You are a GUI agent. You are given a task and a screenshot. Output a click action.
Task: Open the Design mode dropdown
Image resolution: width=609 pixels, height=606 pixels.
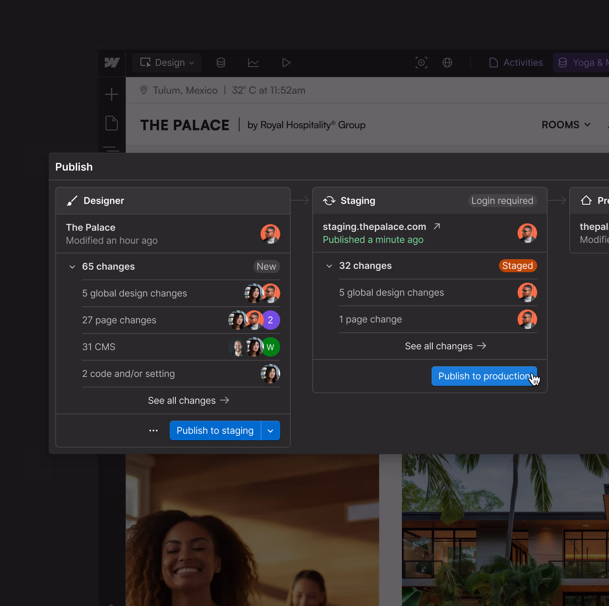click(167, 63)
